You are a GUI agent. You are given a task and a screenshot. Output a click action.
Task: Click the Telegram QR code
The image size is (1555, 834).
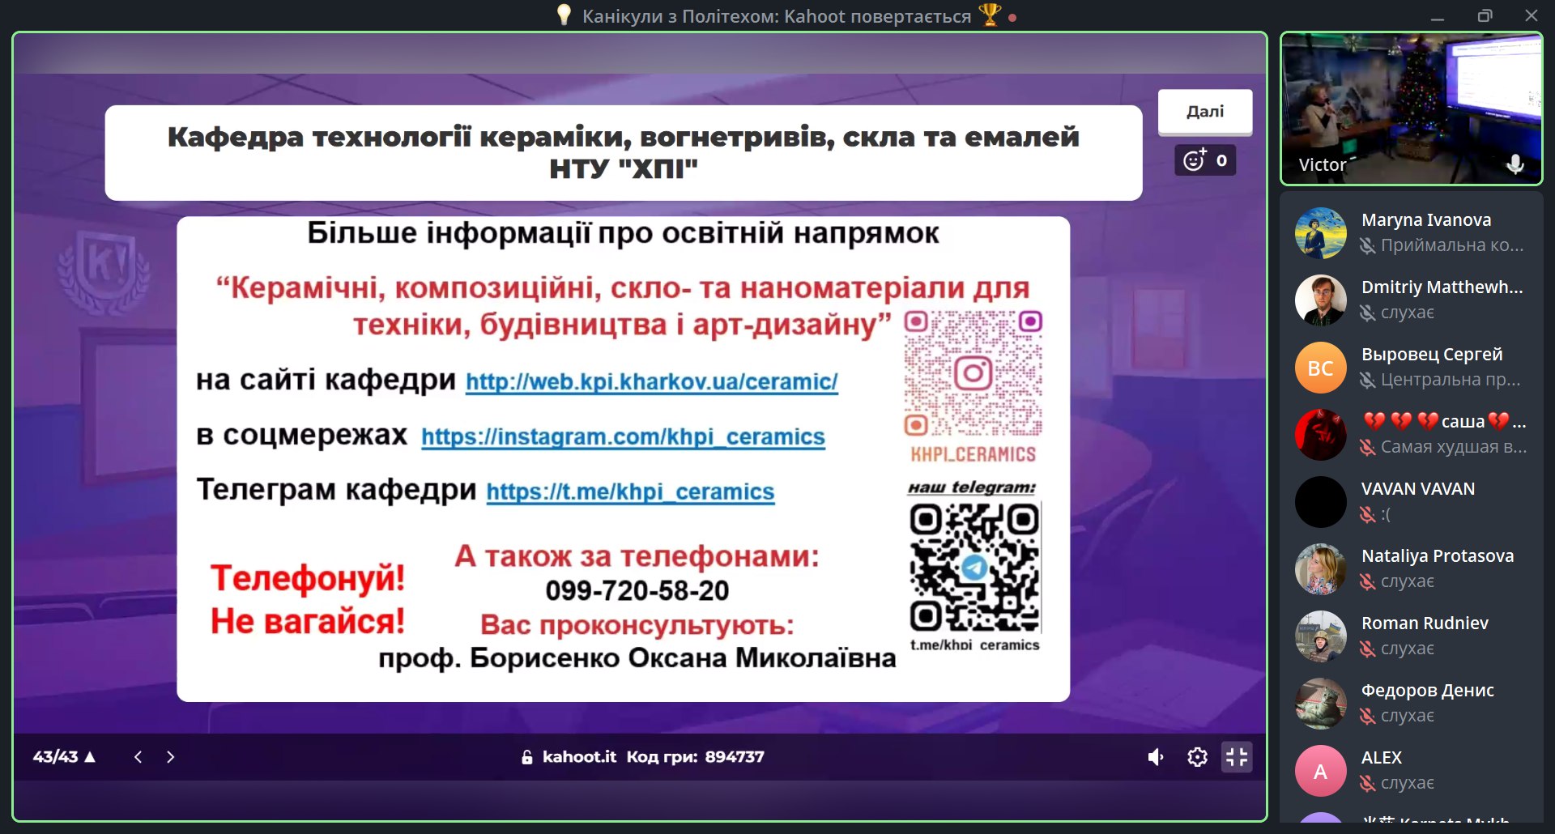click(x=974, y=568)
